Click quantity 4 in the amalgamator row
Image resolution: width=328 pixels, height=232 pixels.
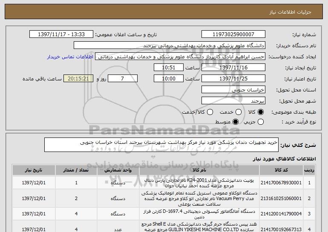[x=76, y=214]
